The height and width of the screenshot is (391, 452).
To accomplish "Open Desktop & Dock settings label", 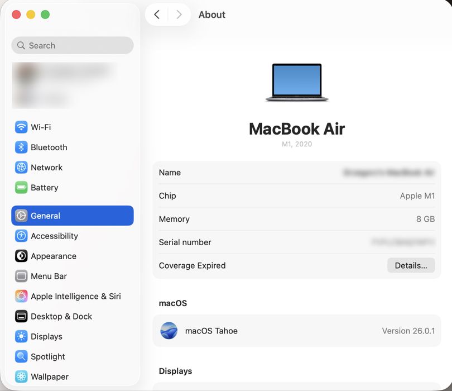I will tap(61, 316).
